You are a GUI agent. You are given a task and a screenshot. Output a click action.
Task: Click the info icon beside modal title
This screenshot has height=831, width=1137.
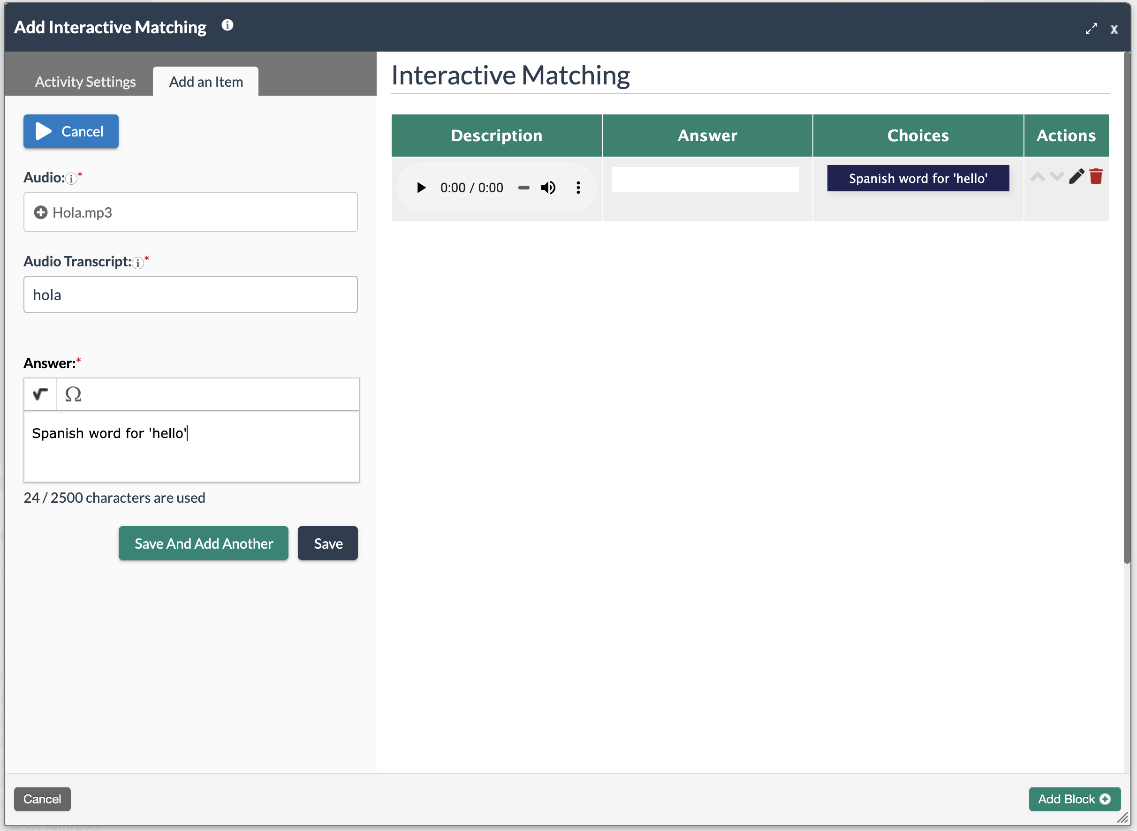[227, 25]
